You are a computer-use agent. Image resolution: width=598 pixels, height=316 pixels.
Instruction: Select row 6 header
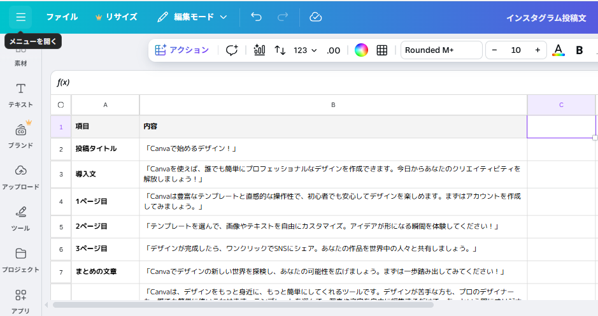[61, 249]
